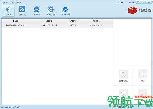This screenshot has height=109, width=153.
Task: Open the Config gear tab
Action: click(51, 11)
